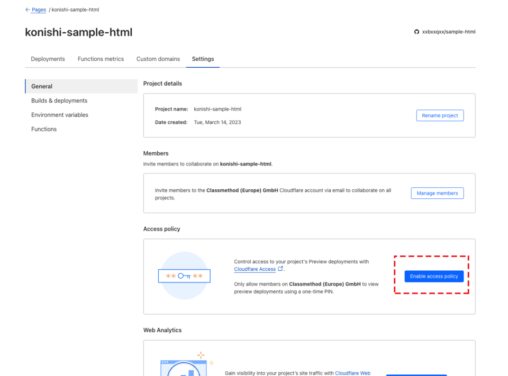Open the Cloudflare Access link
The width and height of the screenshot is (508, 376).
[x=255, y=269]
